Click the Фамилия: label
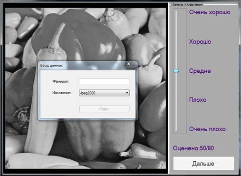The height and width of the screenshot is (176, 241). click(60, 81)
